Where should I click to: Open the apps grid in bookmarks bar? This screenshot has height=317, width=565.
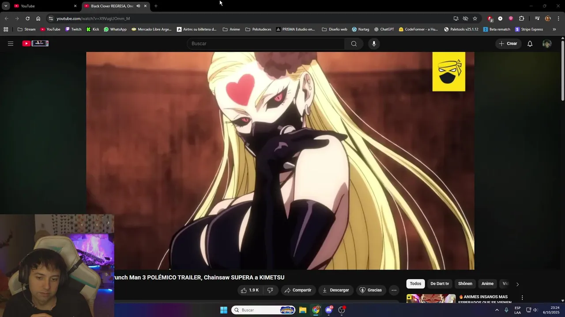[6, 29]
